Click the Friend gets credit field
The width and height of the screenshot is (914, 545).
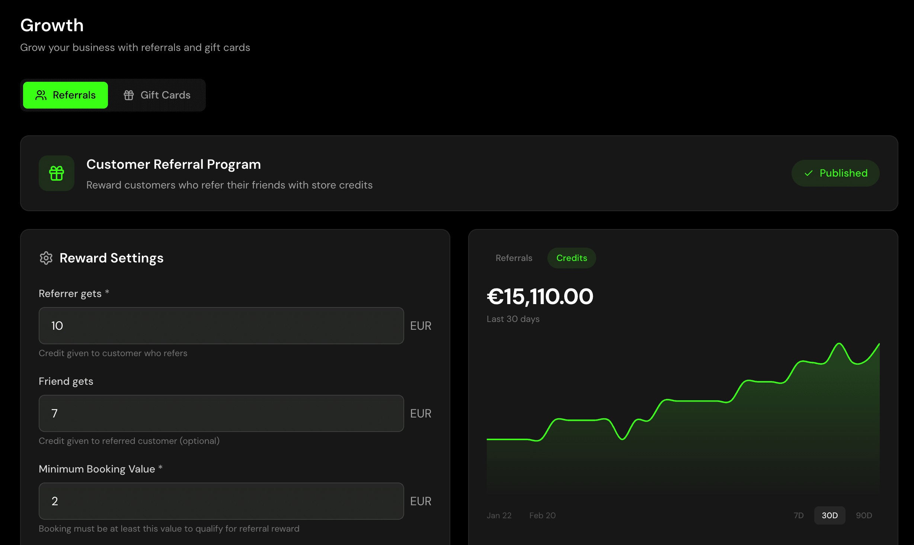[x=221, y=413]
